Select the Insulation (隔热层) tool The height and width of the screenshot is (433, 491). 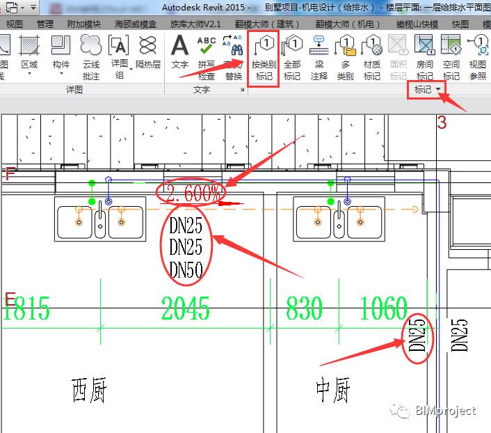coord(148,52)
